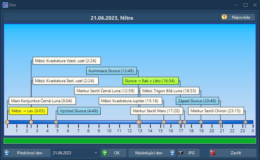The image size is (260, 160).
Task: Open the date dropdown arrow
Action: pos(96,153)
